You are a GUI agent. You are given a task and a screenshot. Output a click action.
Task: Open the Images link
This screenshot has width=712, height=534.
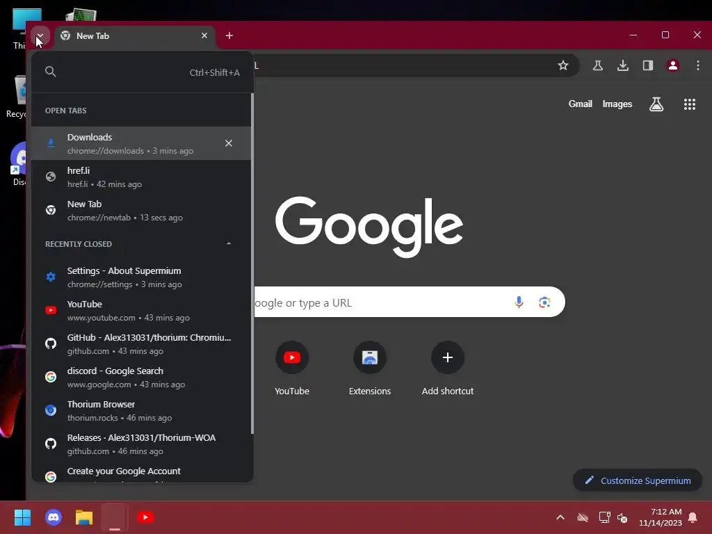(x=617, y=104)
